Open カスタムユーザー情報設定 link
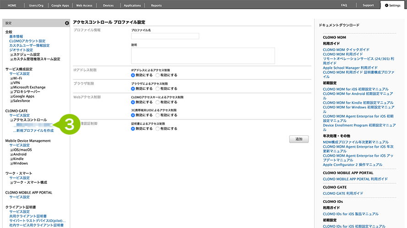Viewport: 407px width, 228px height. [29, 46]
